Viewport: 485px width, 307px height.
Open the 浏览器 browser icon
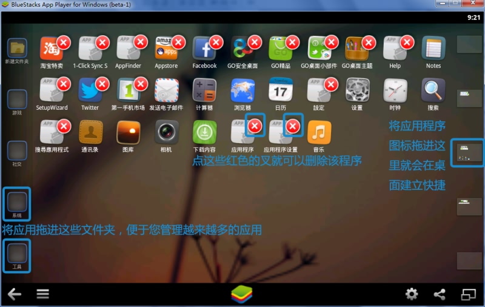point(242,90)
